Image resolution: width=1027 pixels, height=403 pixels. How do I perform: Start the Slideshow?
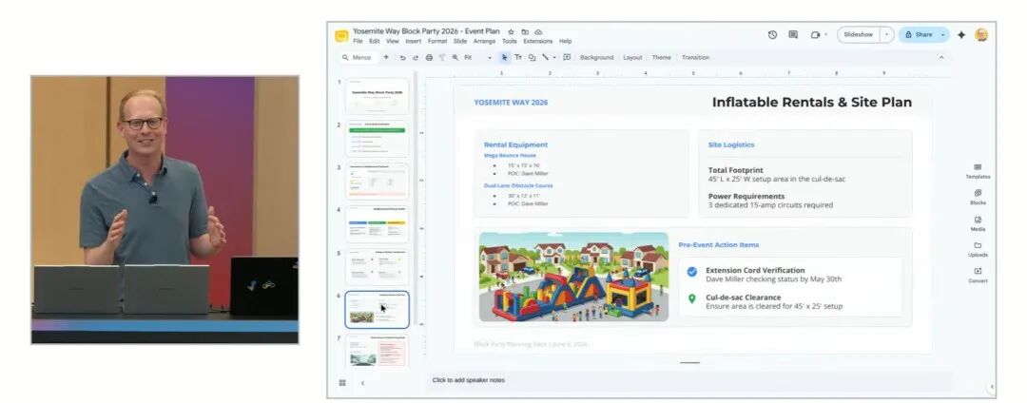coord(858,34)
